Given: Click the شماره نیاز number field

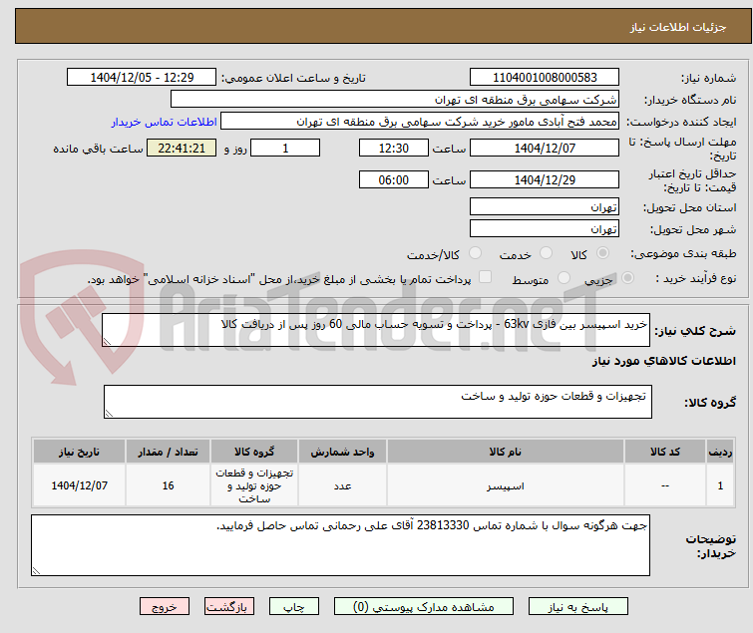Looking at the screenshot, I should pos(545,78).
